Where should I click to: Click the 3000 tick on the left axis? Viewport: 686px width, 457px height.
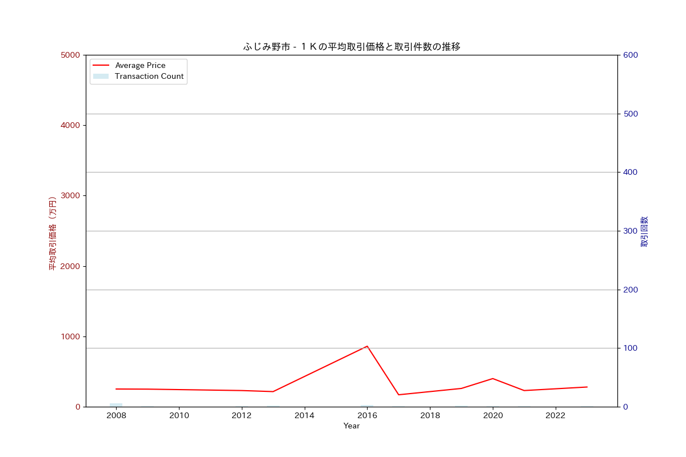coord(70,196)
